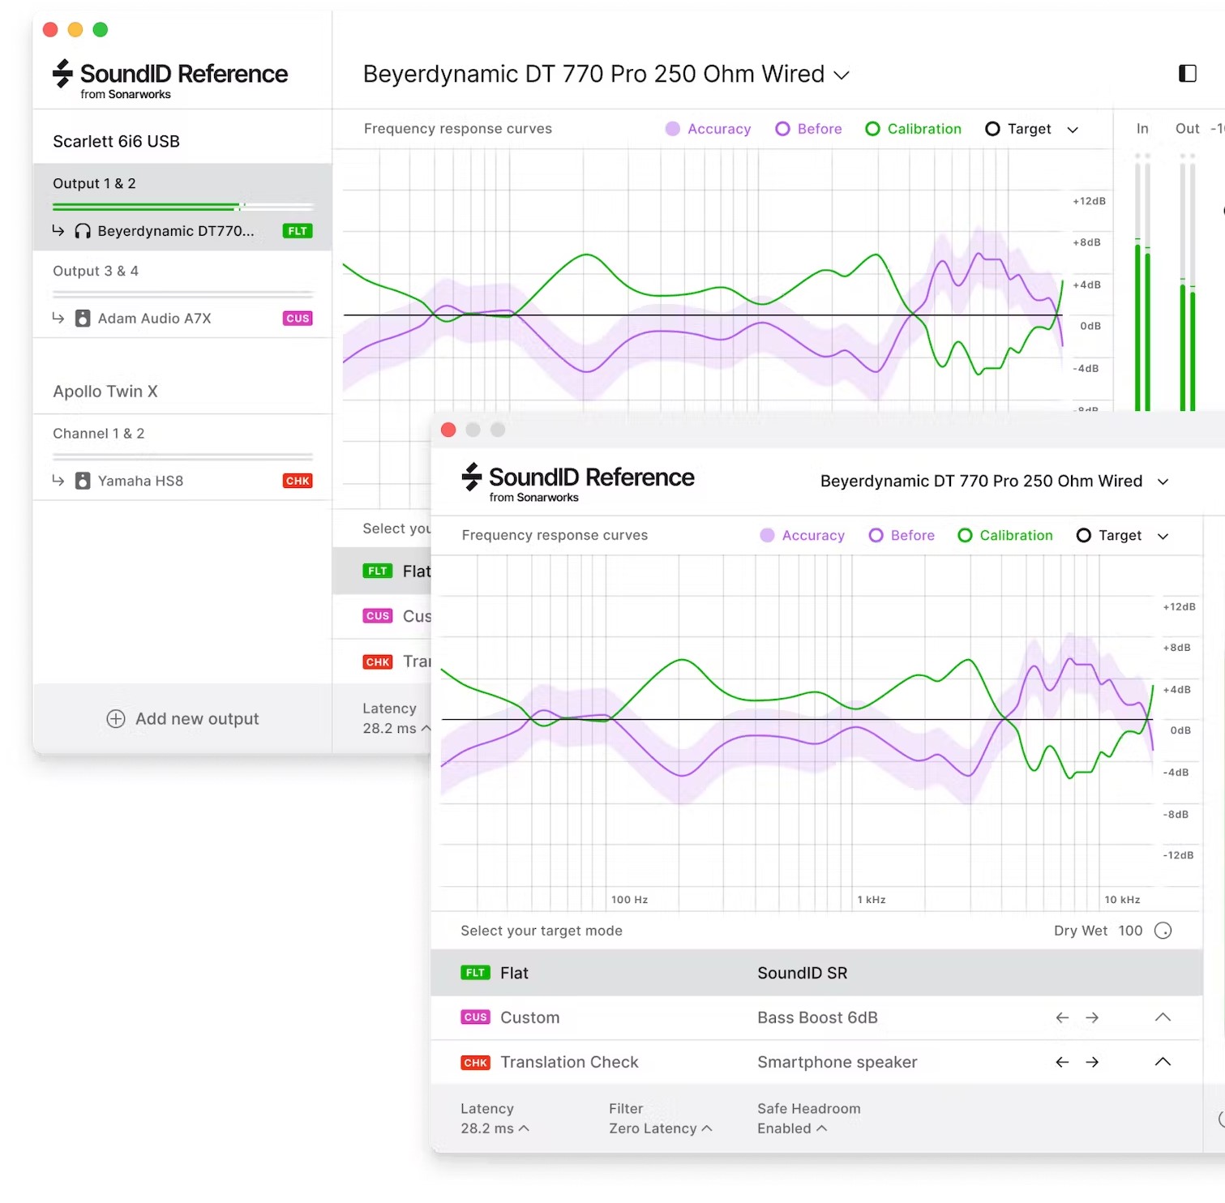
Task: Click left arrow on Custom Bass Boost row
Action: pos(1062,1017)
